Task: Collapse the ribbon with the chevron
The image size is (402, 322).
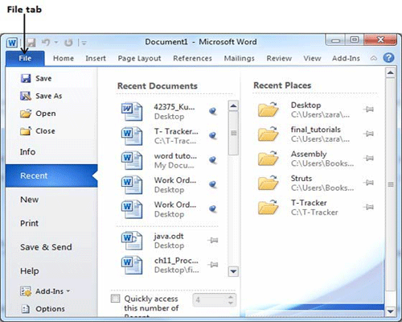Action: tap(374, 58)
